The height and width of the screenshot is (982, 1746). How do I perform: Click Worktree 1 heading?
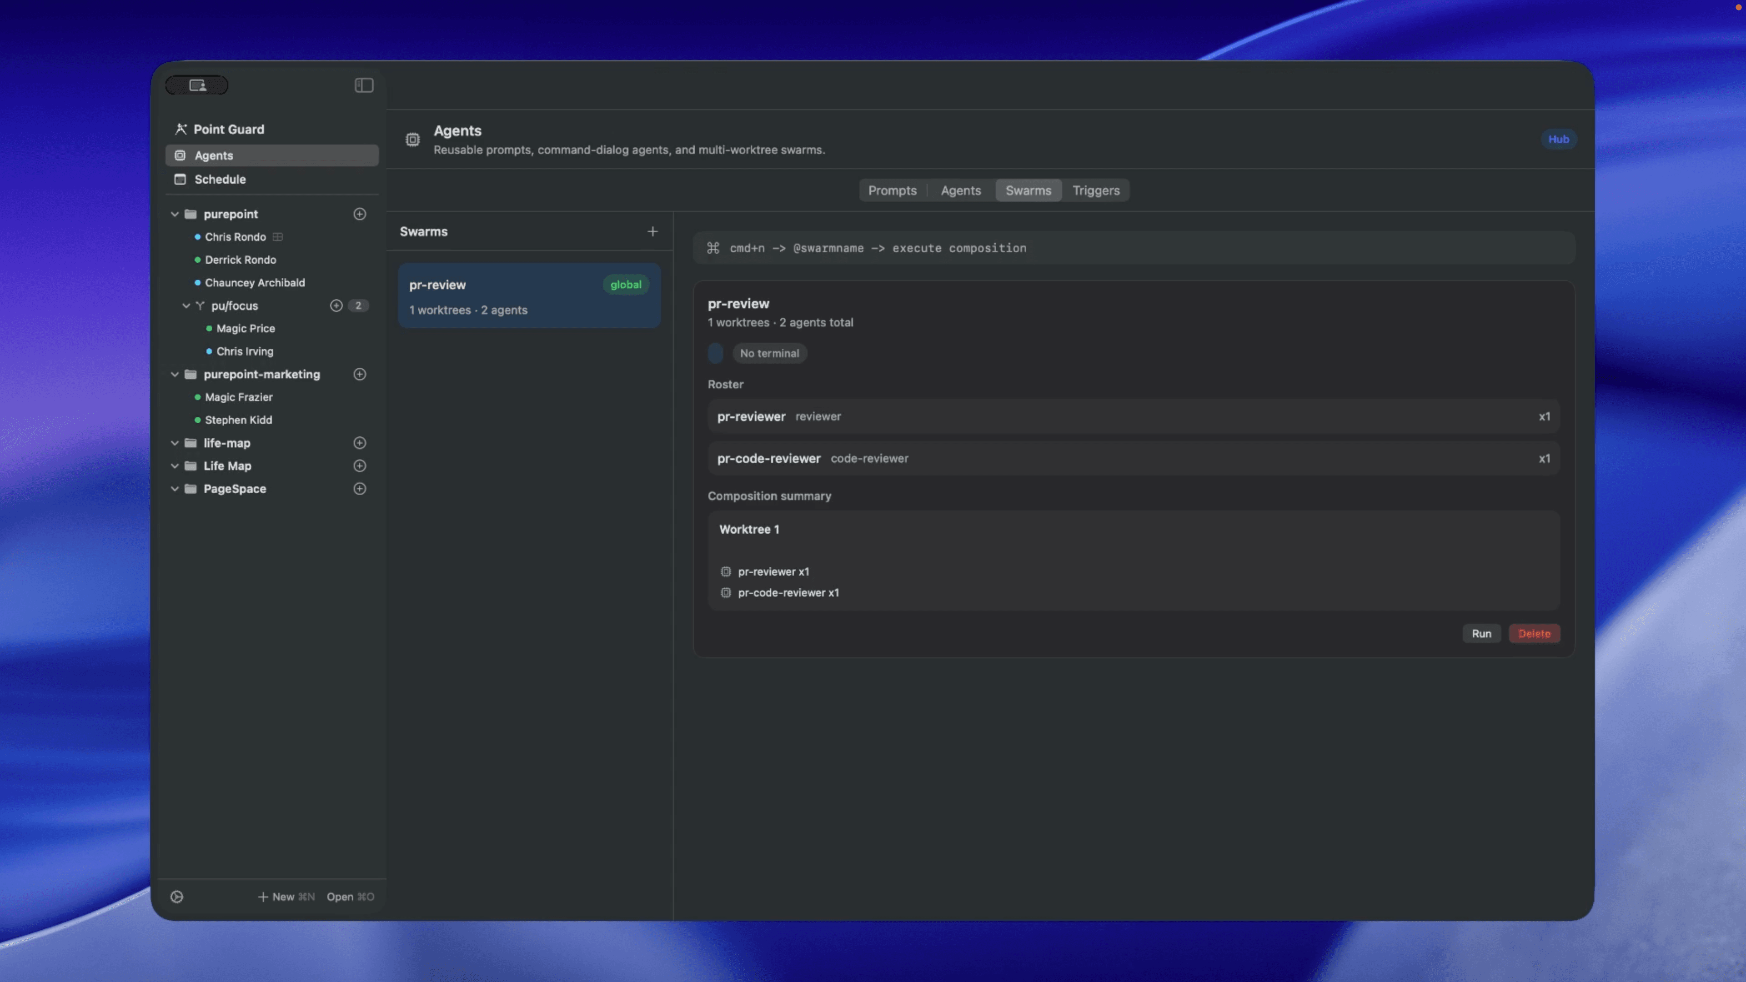[749, 529]
